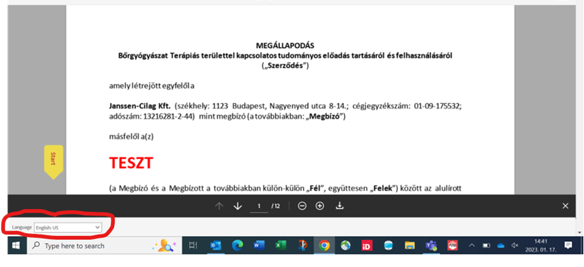The height and width of the screenshot is (267, 584).
Task: Open File Explorer from the taskbar
Action: pos(410,245)
